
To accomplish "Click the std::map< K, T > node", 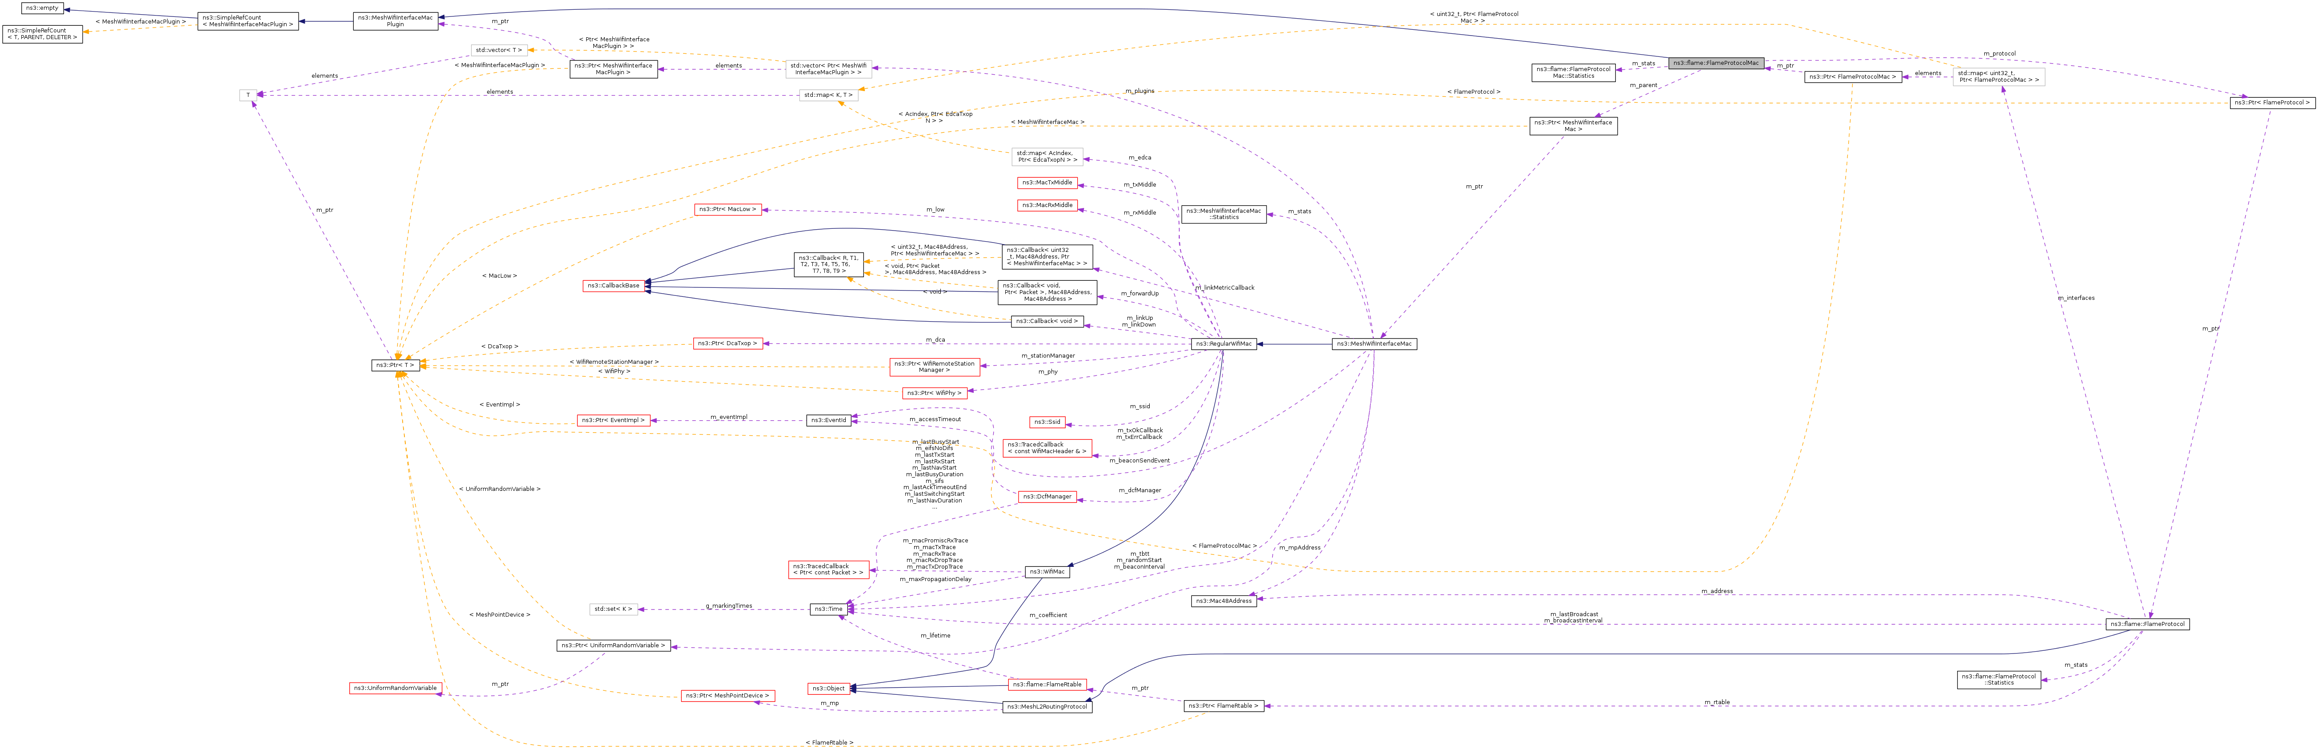I will click(x=828, y=96).
